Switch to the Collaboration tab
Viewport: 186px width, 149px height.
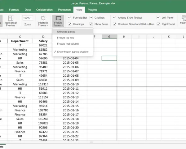pyautogui.click(x=44, y=10)
